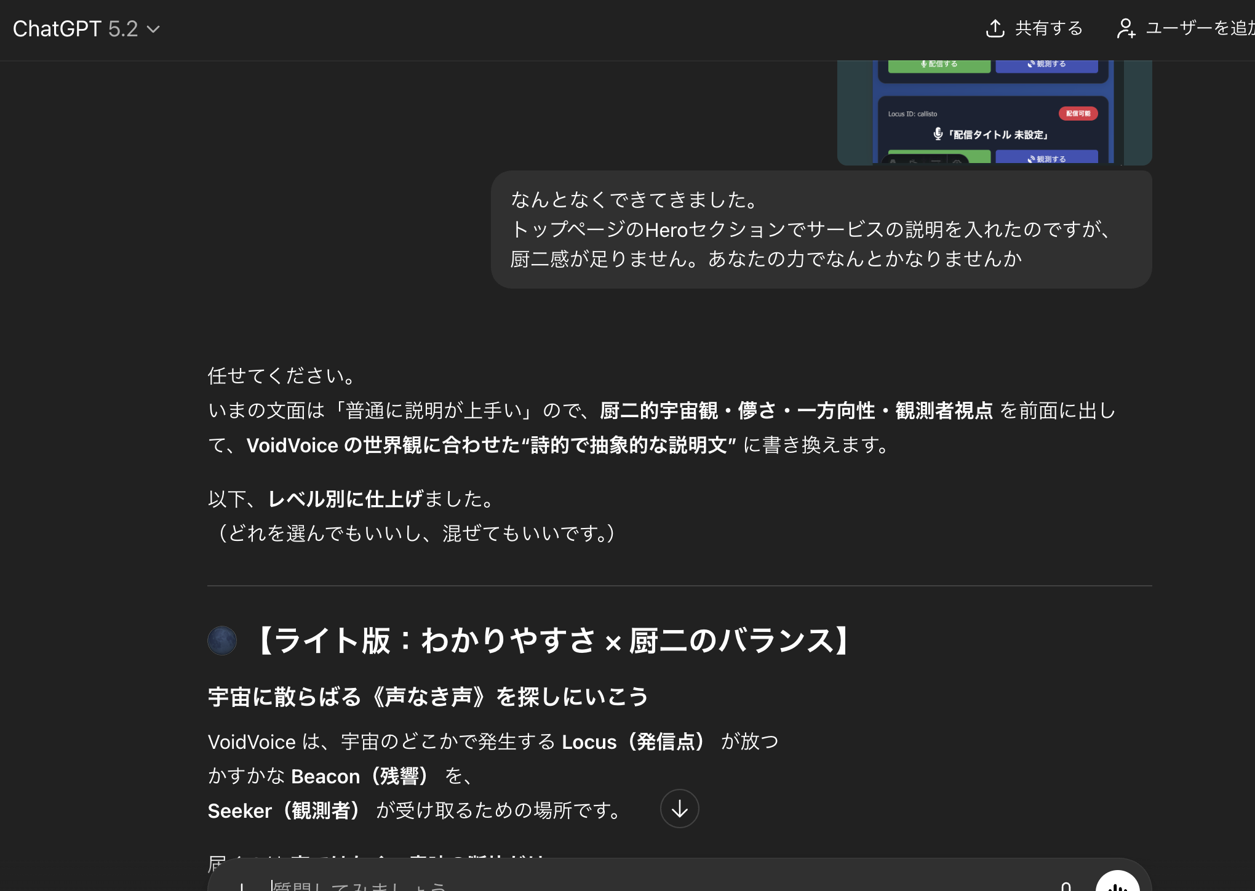Click the planet icon next to the ライト版 heading

click(x=223, y=641)
